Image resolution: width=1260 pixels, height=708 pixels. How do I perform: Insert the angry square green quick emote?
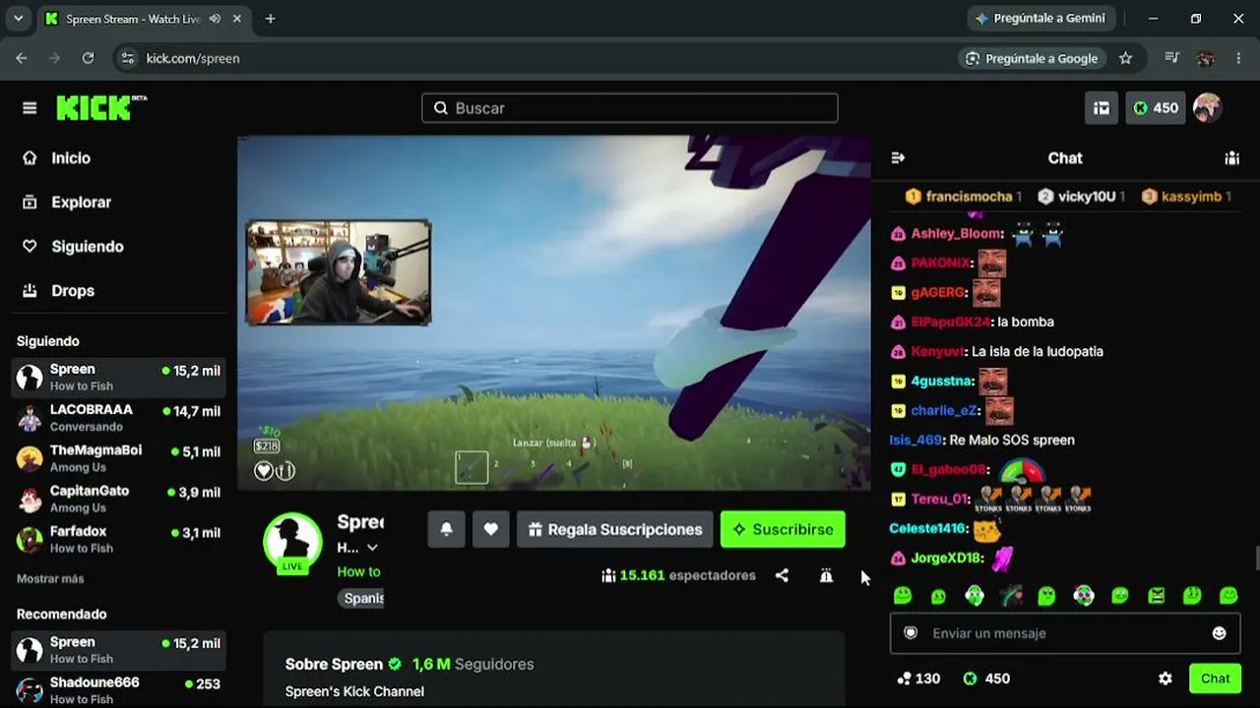click(x=1156, y=595)
